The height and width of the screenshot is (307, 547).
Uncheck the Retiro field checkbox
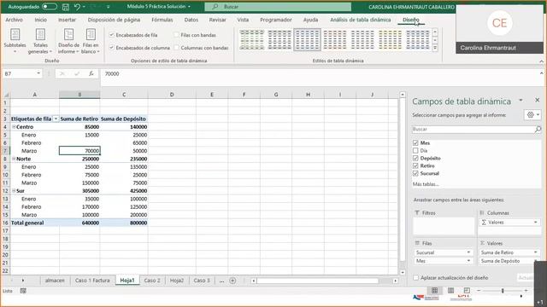point(415,165)
